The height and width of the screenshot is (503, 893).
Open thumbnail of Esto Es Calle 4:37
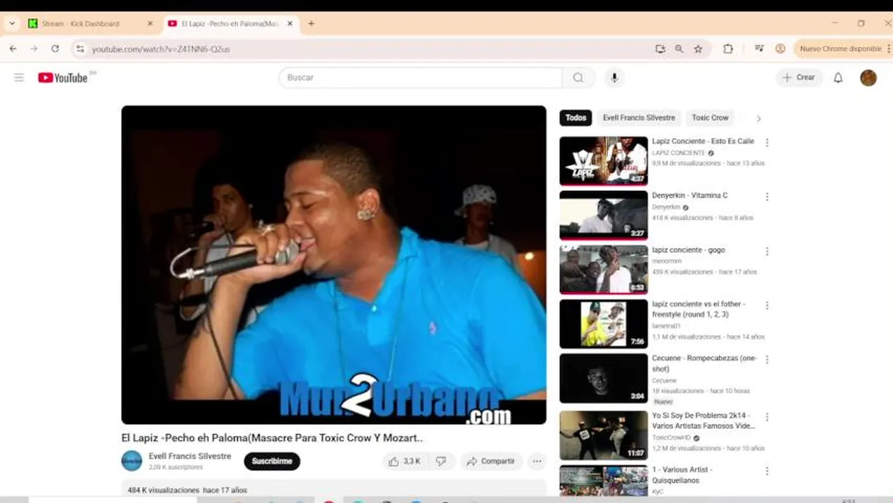[604, 161]
